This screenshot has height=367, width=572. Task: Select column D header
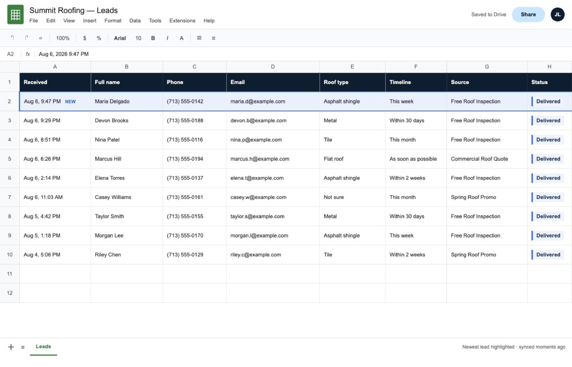pyautogui.click(x=273, y=67)
